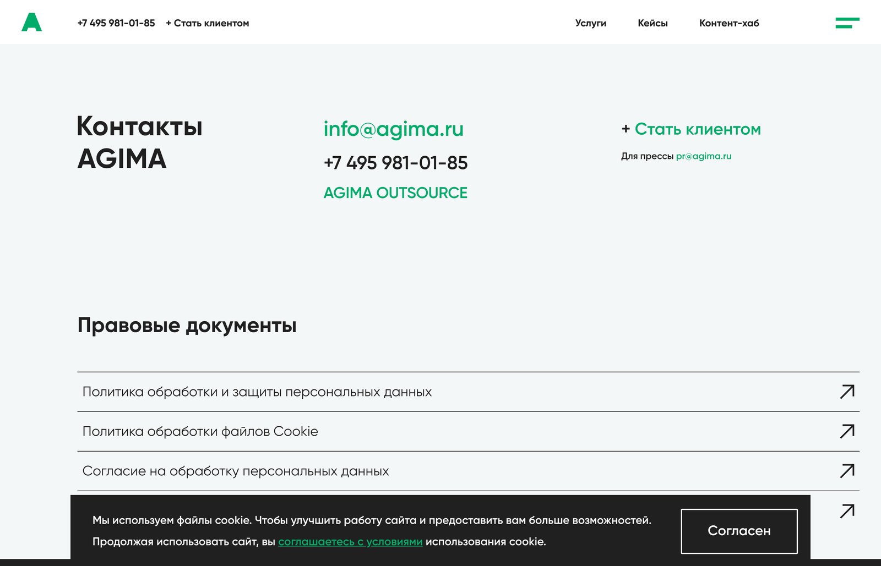881x566 pixels.
Task: Click the 'Правовые документы' heading
Action: point(187,325)
